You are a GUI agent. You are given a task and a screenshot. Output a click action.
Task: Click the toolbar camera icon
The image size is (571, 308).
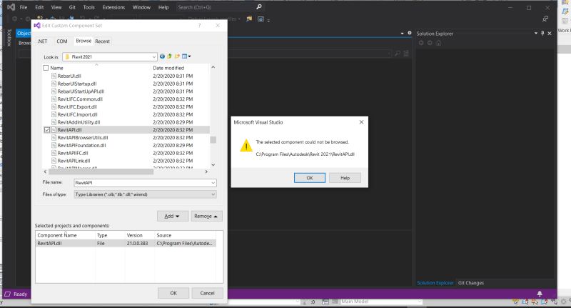click(261, 19)
